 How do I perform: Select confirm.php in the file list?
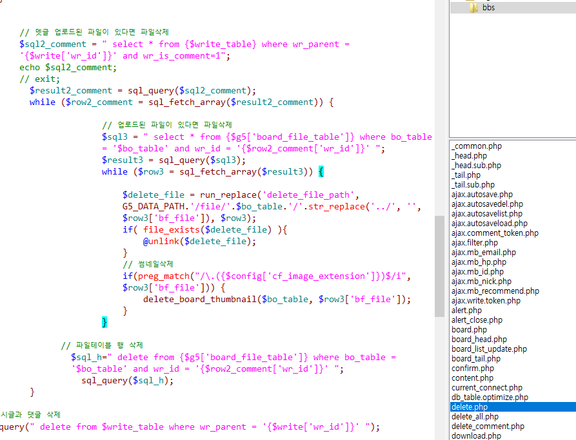tap(472, 368)
